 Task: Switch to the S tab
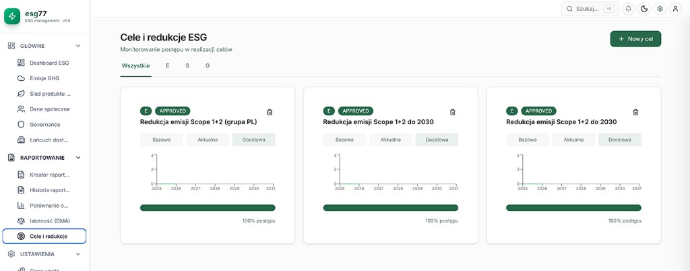point(187,66)
